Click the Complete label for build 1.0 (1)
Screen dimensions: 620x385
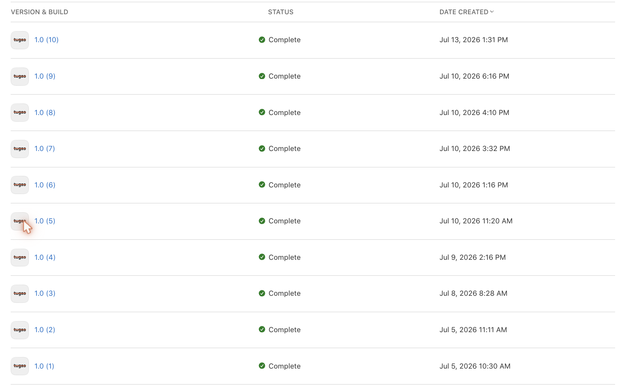[284, 366]
